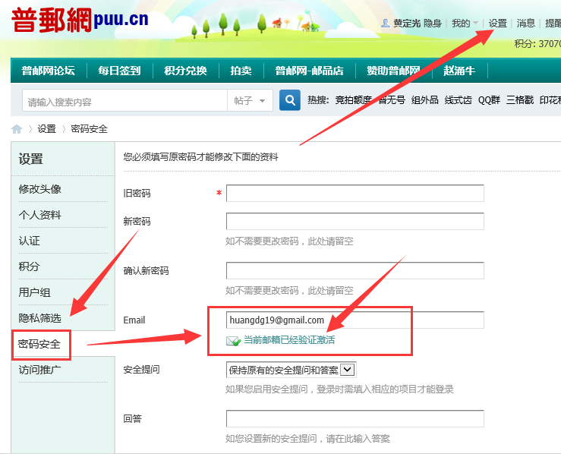Click the user avatar icon beside 黄定光
The height and width of the screenshot is (454, 561).
tap(386, 24)
